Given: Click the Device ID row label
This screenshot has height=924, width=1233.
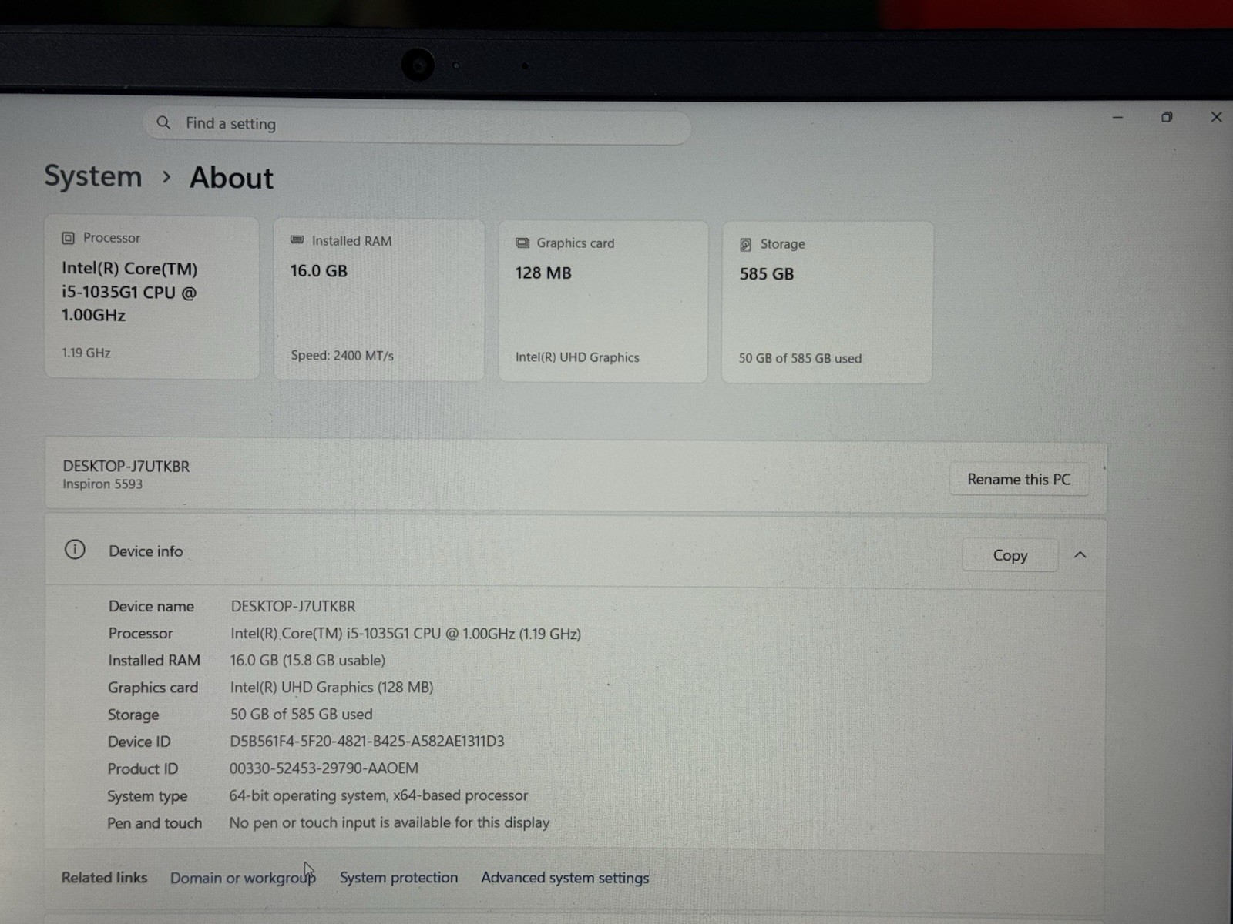Looking at the screenshot, I should [139, 742].
